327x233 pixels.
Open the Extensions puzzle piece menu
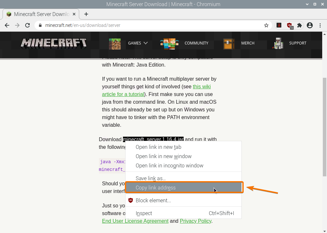[x=300, y=25]
